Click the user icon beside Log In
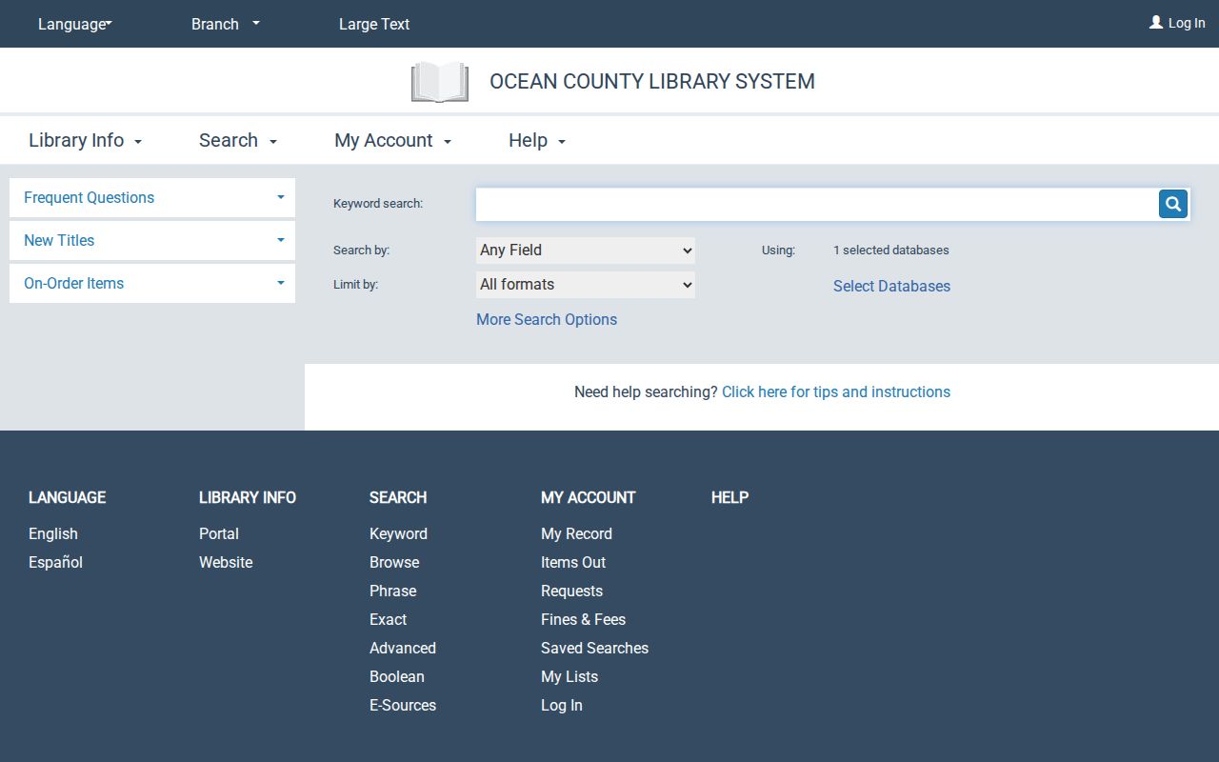 [1156, 22]
